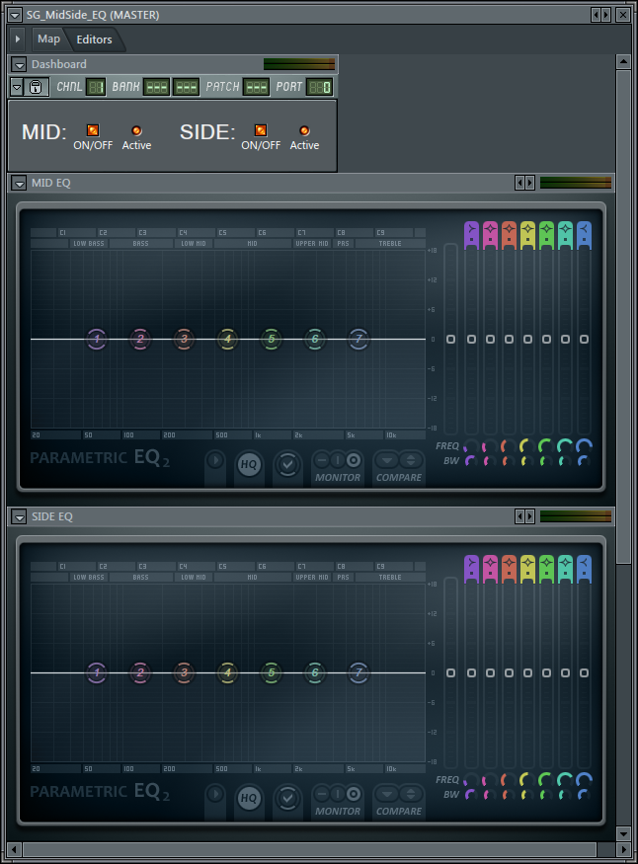638x864 pixels.
Task: Click COMPARE store arrow in MID EQ
Action: tap(387, 459)
